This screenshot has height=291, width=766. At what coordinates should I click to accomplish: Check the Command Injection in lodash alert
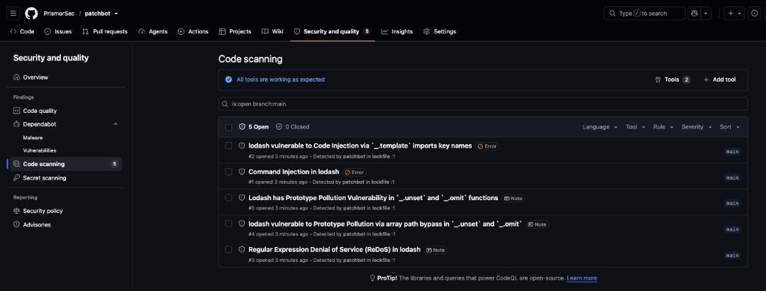pos(228,172)
